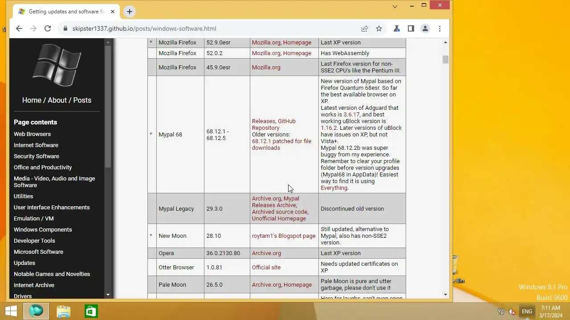Open the profile avatar icon
The width and height of the screenshot is (570, 320).
tap(425, 28)
